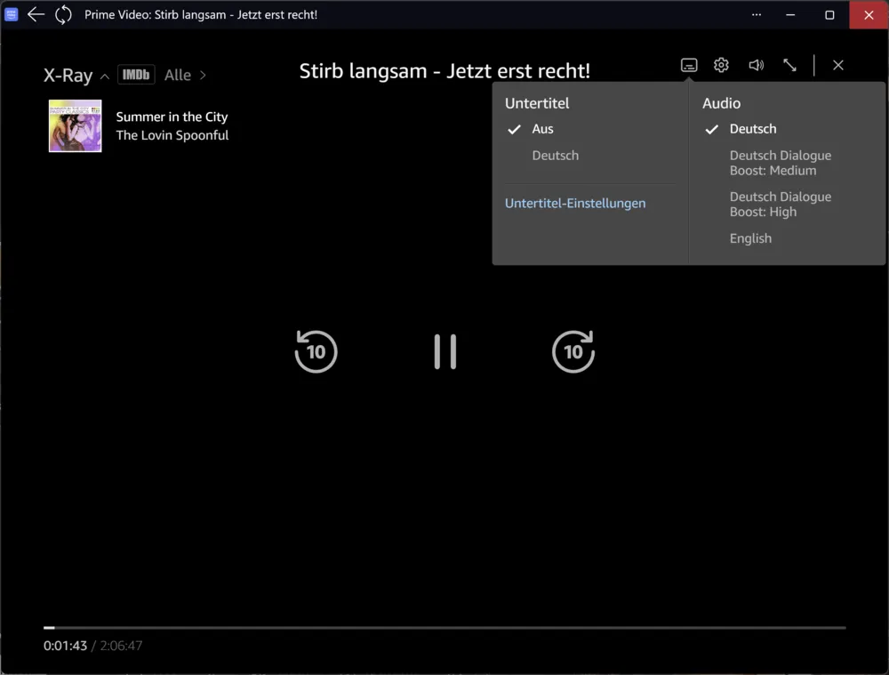Open the playback settings gear
Viewport: 889px width, 675px height.
(x=721, y=65)
